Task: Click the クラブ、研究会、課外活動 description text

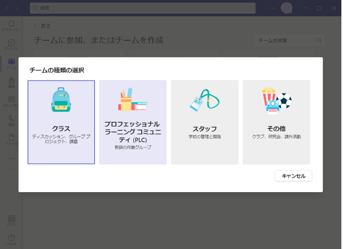Action: [x=276, y=136]
